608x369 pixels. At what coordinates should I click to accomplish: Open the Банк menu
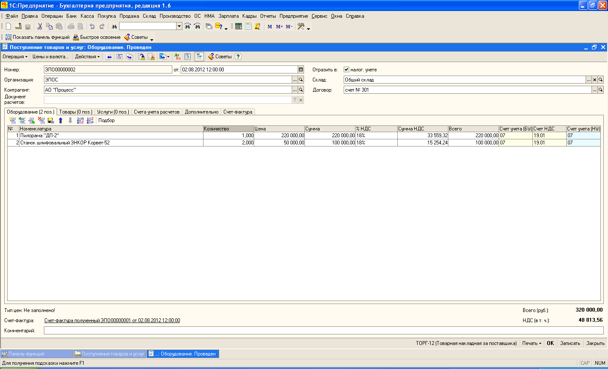pyautogui.click(x=71, y=16)
